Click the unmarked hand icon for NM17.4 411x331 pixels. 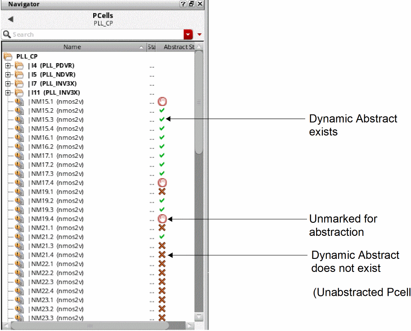pos(162,183)
